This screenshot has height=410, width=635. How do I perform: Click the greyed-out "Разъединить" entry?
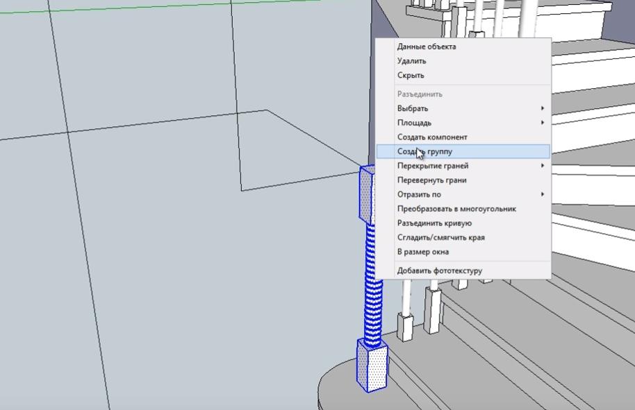pos(420,94)
